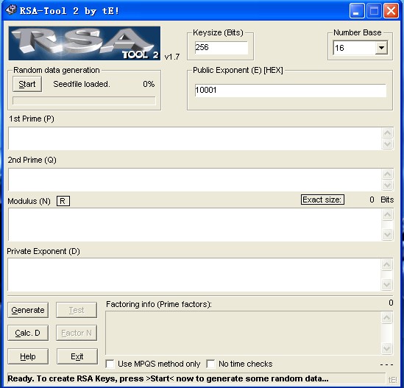404x388 pixels.
Task: Start random data generation
Action: [27, 84]
